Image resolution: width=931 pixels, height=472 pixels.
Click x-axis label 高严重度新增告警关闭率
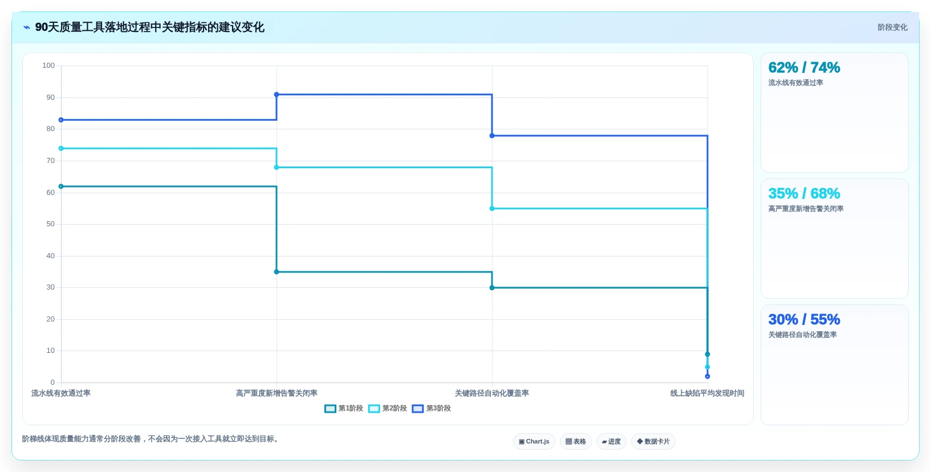pyautogui.click(x=277, y=393)
